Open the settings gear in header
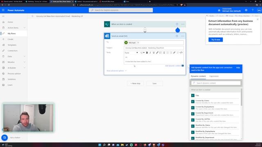This screenshot has height=147, width=262. [246, 10]
